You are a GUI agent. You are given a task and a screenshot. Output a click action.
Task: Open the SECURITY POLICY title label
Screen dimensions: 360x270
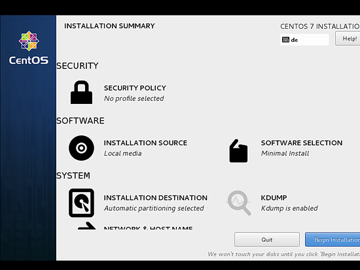tap(135, 88)
